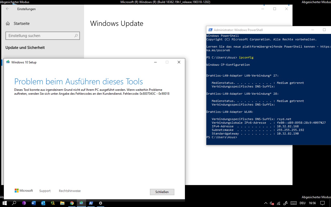331x207 pixels.
Task: Click the error code text 0x8007043C - 0x90018
Action: click(155, 94)
